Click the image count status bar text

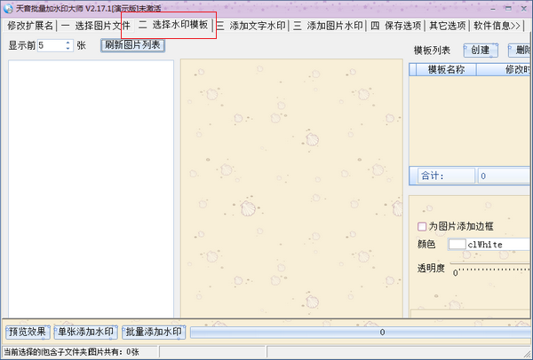(x=71, y=352)
